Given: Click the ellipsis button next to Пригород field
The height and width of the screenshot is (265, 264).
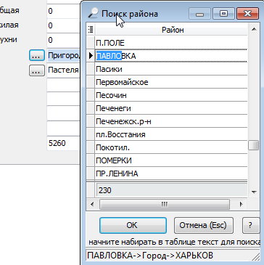Looking at the screenshot, I should (x=36, y=56).
